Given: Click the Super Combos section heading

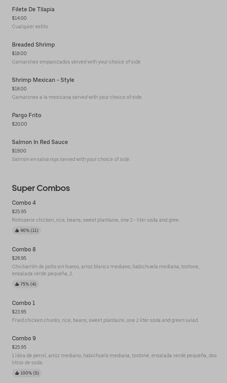Looking at the screenshot, I should click(41, 188).
